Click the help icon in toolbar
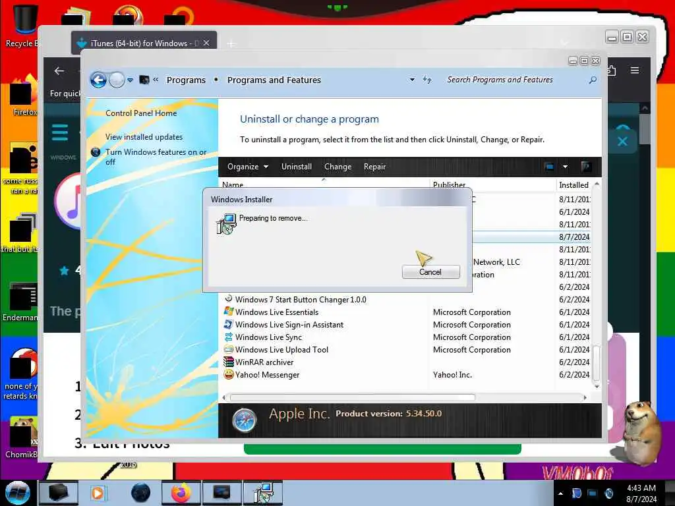This screenshot has width=675, height=506. click(585, 167)
